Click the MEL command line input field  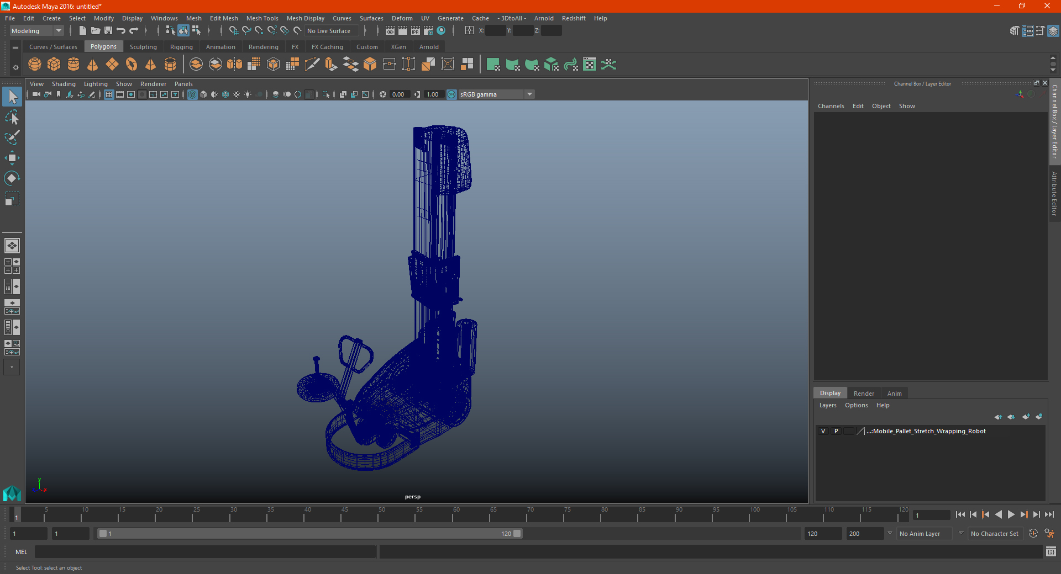(206, 552)
